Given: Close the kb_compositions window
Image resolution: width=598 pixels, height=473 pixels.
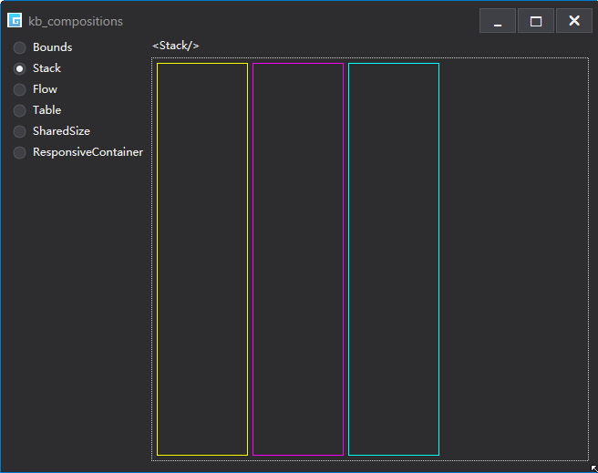Looking at the screenshot, I should 574,21.
